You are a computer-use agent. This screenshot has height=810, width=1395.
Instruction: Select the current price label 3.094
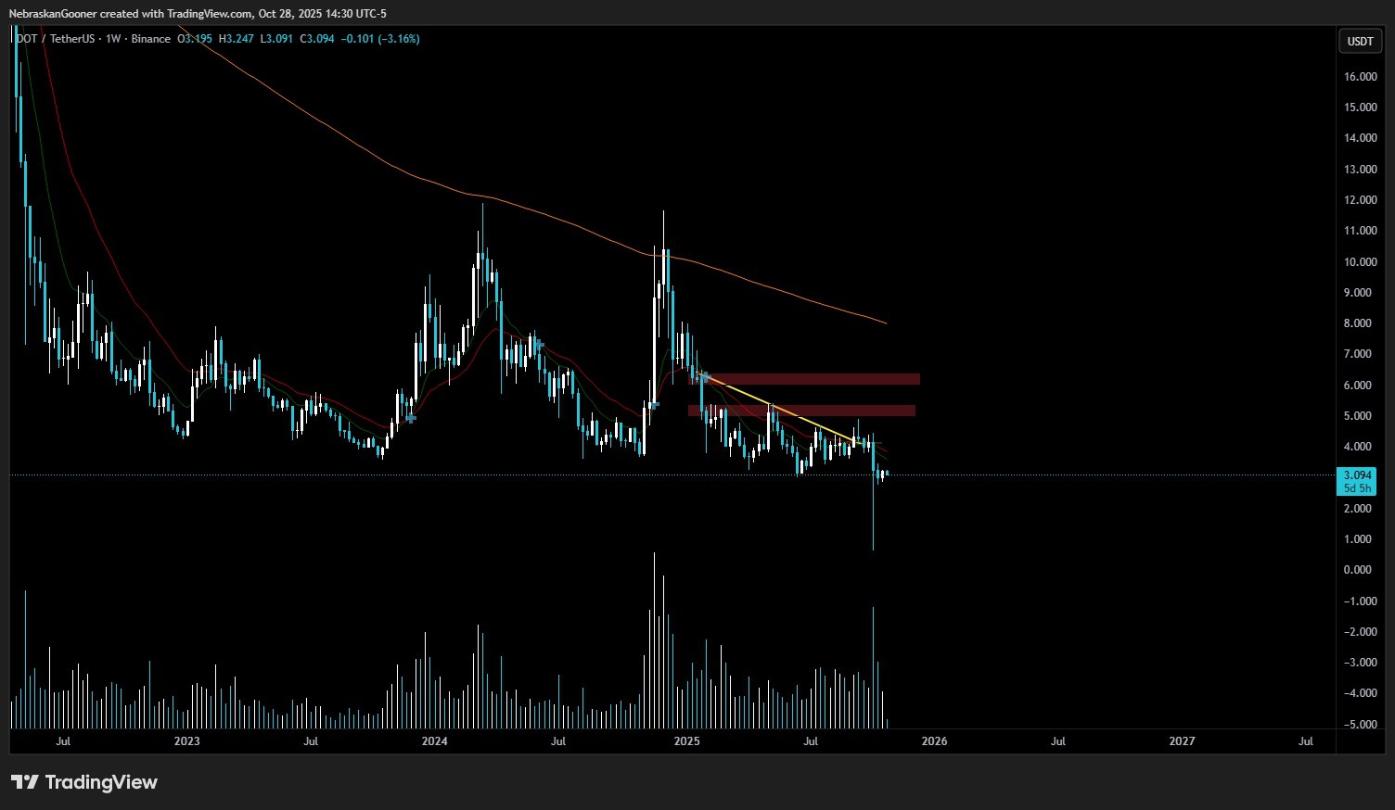pyautogui.click(x=1357, y=475)
